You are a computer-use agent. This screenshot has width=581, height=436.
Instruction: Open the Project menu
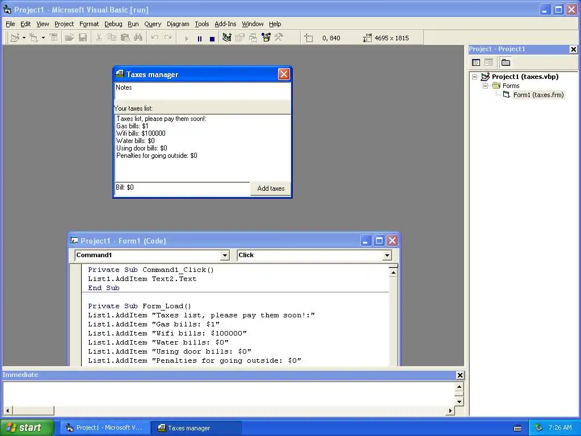[x=64, y=24]
